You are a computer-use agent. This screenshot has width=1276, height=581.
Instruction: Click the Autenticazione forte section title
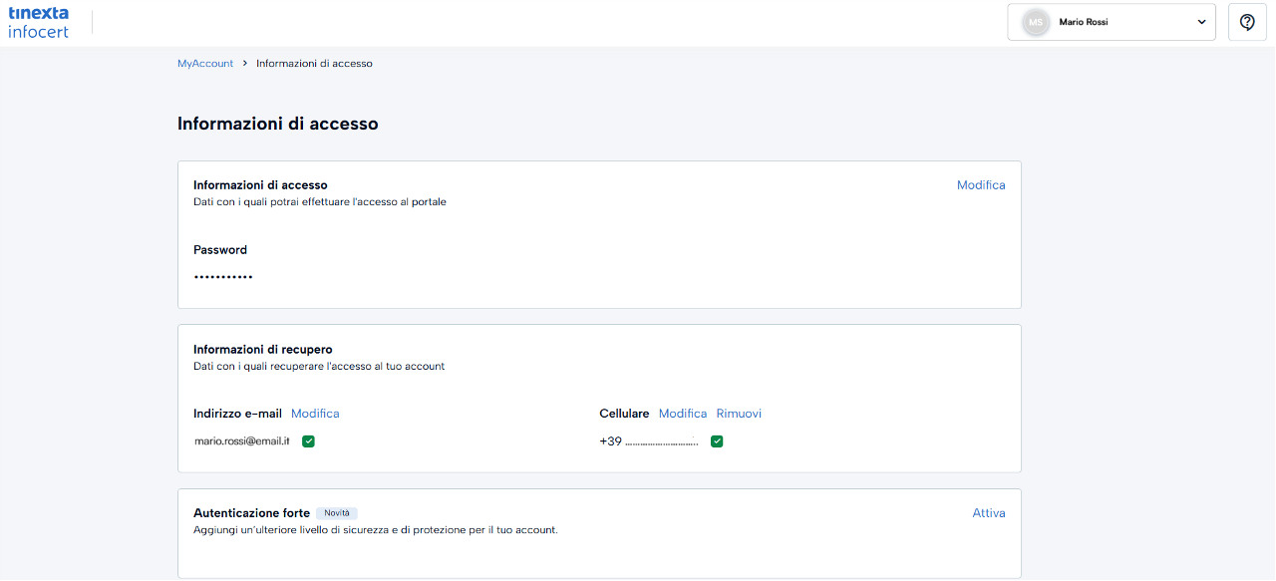point(251,513)
